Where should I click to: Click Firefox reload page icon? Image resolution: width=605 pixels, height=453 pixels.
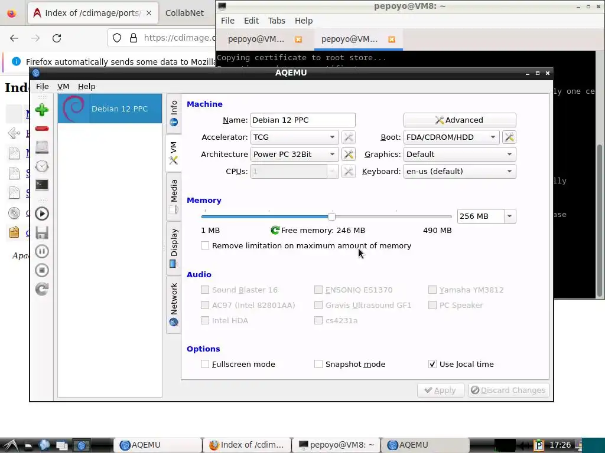pos(57,38)
